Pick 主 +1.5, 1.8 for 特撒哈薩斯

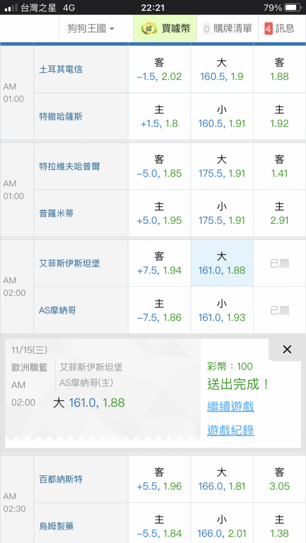[x=159, y=117]
